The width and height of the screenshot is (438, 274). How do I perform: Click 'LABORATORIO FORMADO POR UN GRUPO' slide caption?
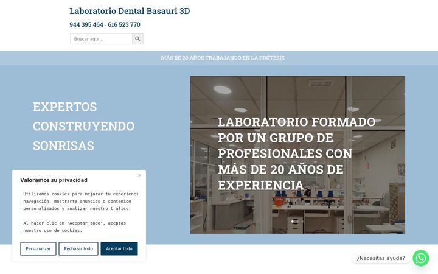pos(297,153)
